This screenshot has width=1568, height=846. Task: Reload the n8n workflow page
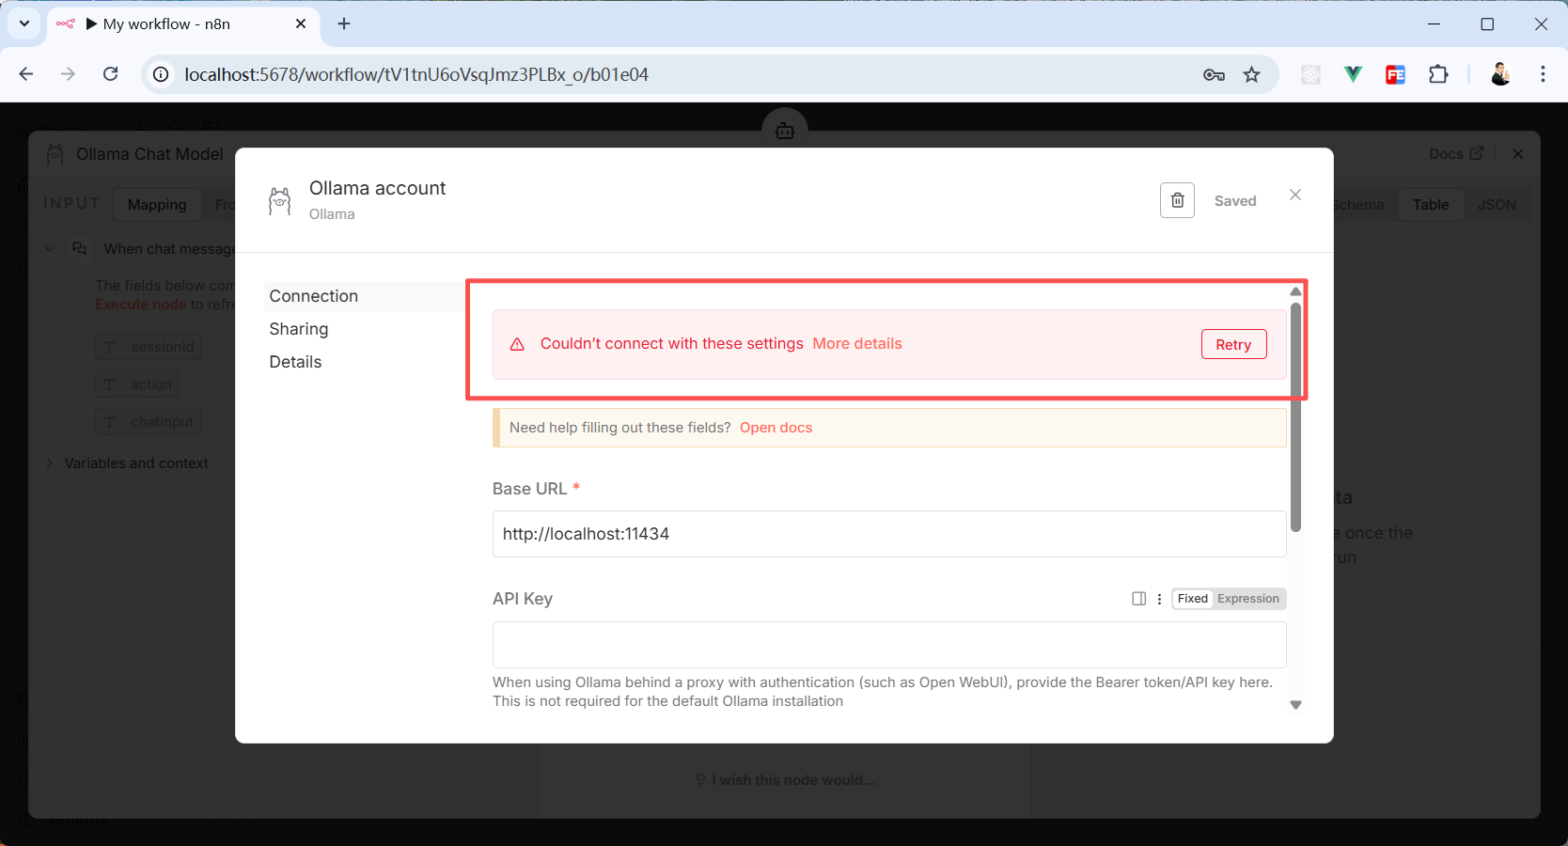click(110, 74)
